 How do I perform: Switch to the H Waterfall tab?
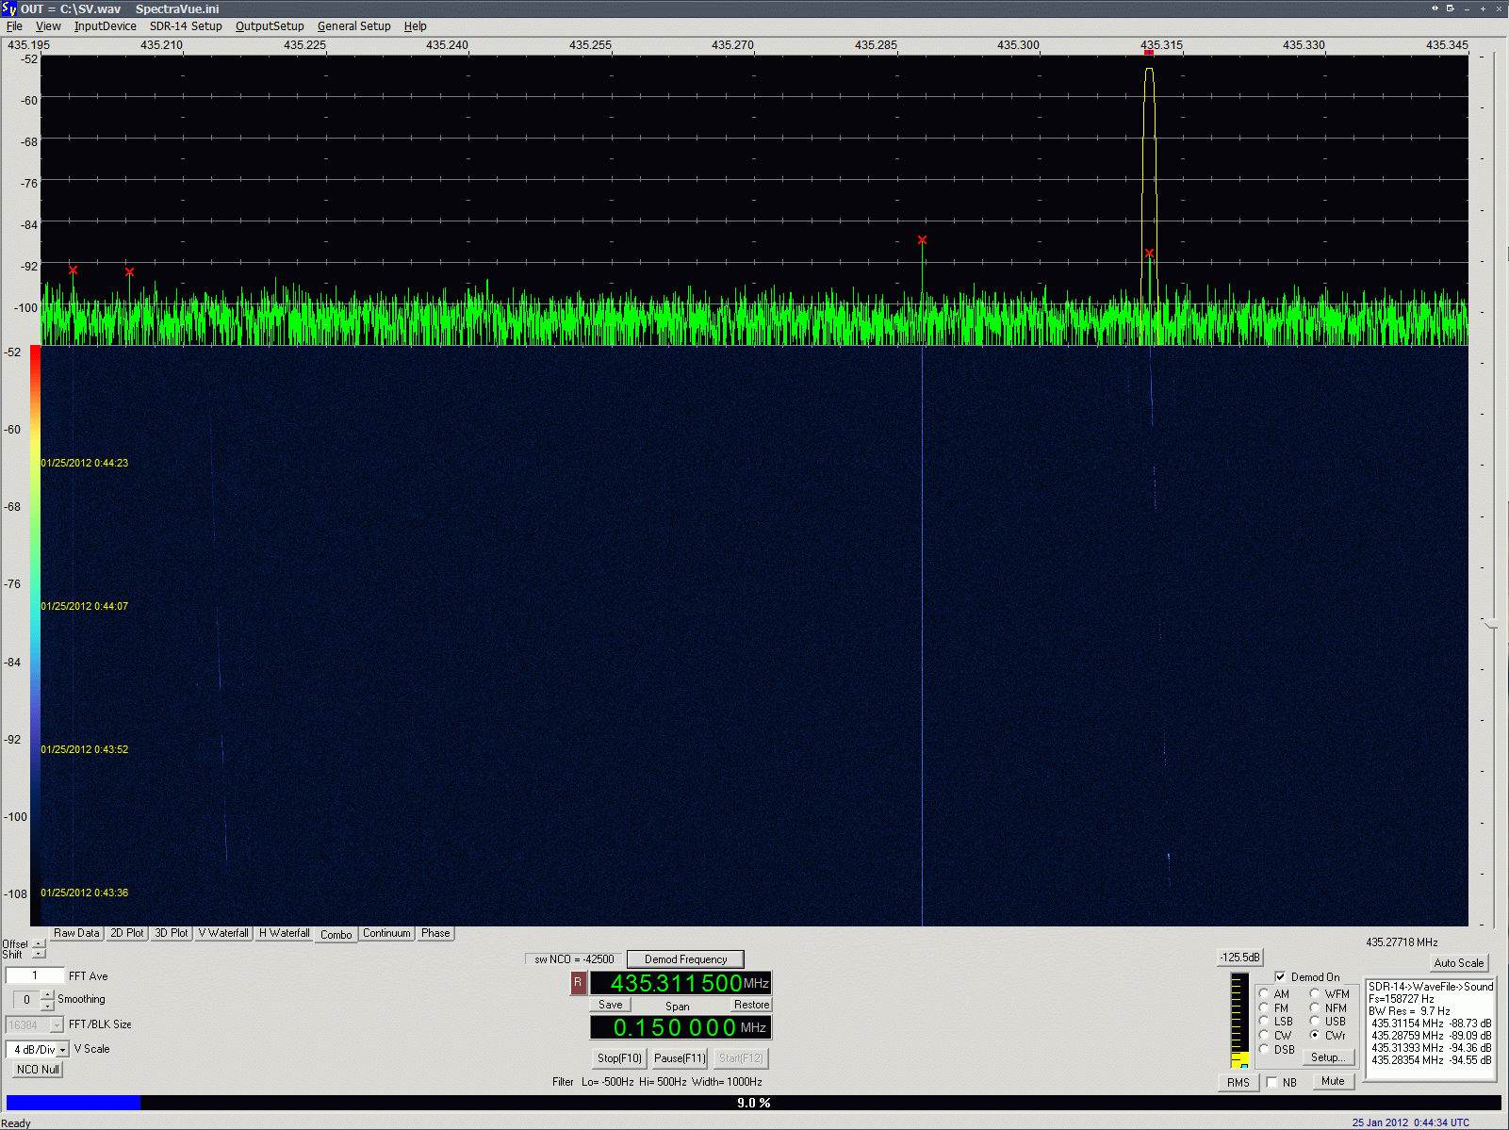click(285, 933)
